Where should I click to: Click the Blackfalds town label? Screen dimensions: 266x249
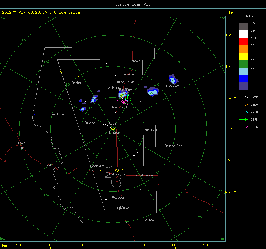(x=126, y=82)
